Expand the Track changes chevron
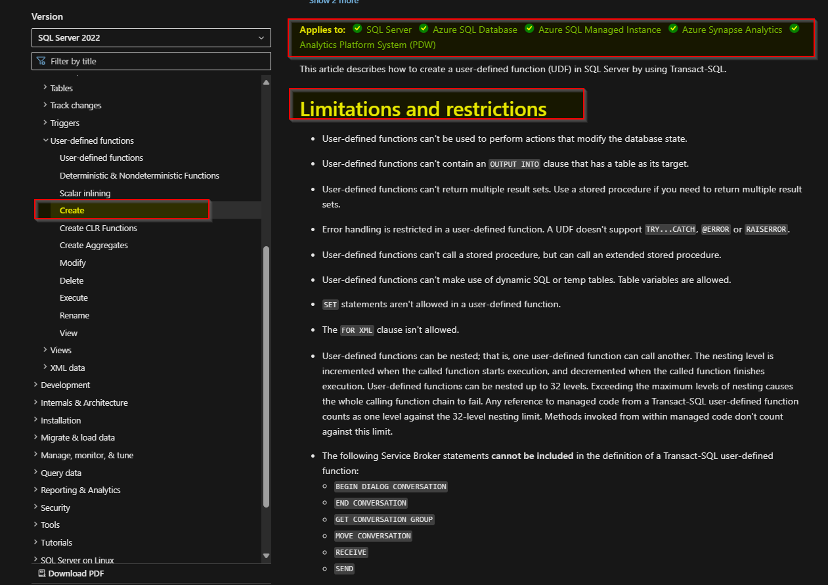828x585 pixels. click(45, 105)
